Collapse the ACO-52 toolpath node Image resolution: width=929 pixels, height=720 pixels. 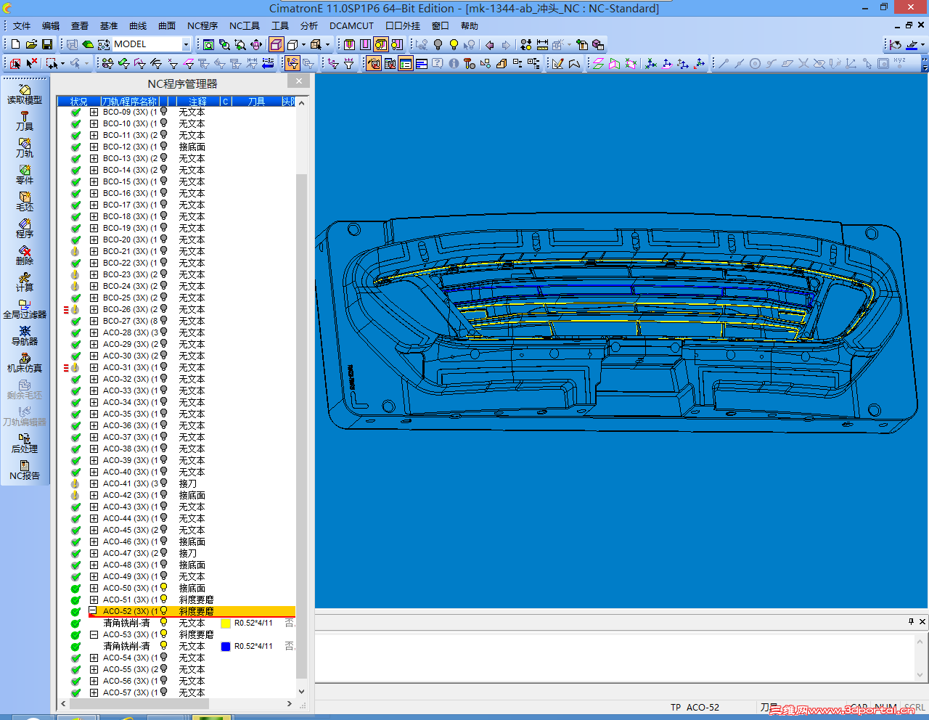pyautogui.click(x=94, y=611)
